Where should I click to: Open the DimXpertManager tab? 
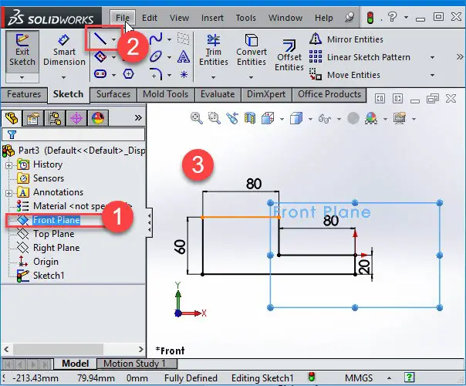76,118
